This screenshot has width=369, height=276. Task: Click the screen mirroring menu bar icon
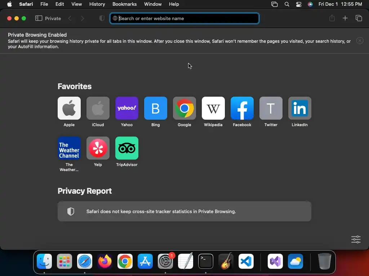point(274,4)
